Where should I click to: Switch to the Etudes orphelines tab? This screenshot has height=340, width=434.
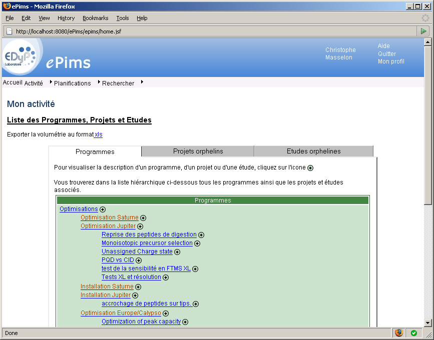pyautogui.click(x=313, y=150)
